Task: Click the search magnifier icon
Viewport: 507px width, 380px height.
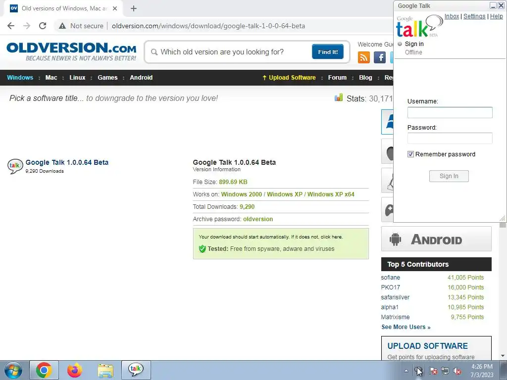Action: [x=154, y=52]
